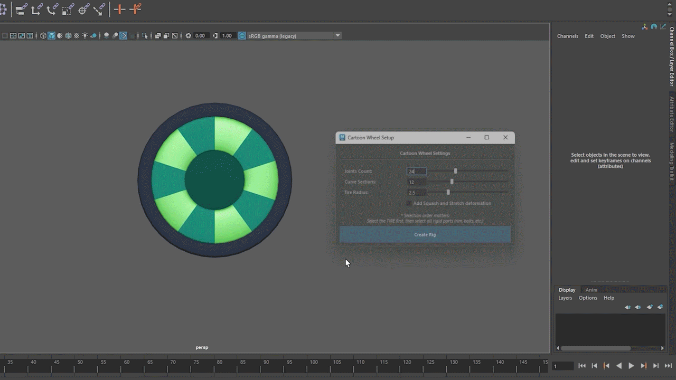Screen dimensions: 676x380
Task: Click the gamma icon beside 1.00
Action: [x=215, y=36]
